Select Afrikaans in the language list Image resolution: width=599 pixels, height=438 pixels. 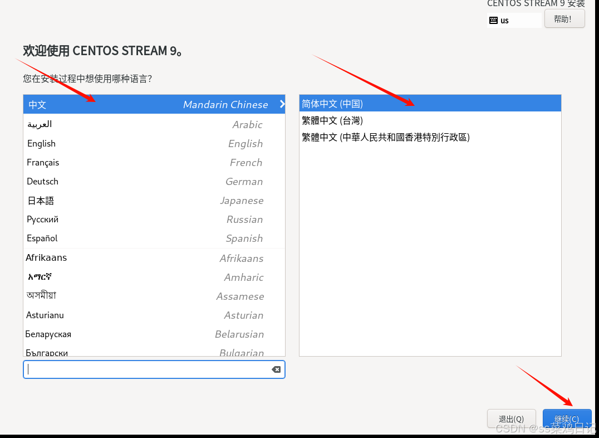tap(154, 258)
